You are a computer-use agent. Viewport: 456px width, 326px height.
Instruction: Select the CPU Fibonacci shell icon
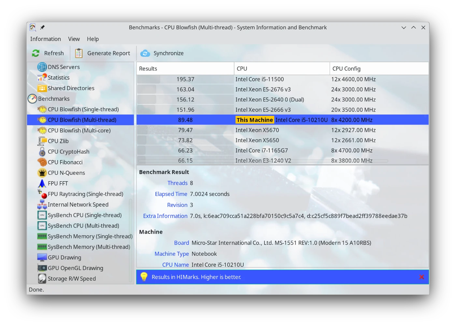tap(42, 162)
